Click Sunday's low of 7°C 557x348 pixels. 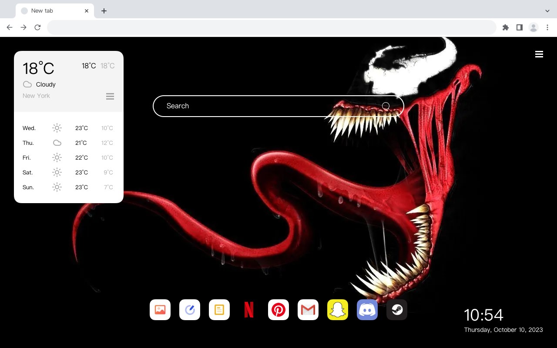point(108,187)
